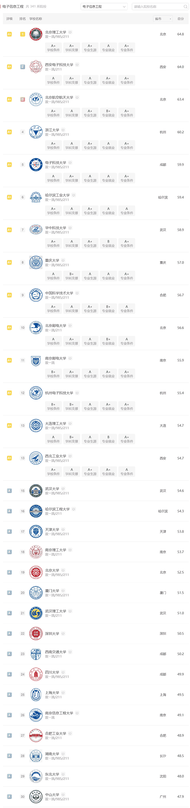Click 学科支撑 A+ tile under 西安电子科技大学

pos(72,80)
